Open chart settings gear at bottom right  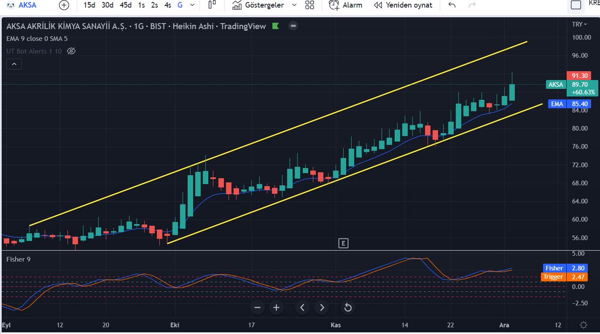tap(583, 325)
